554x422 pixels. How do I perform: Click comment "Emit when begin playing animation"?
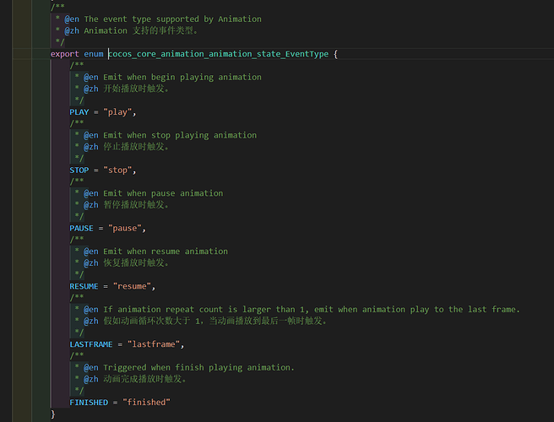pyautogui.click(x=182, y=77)
